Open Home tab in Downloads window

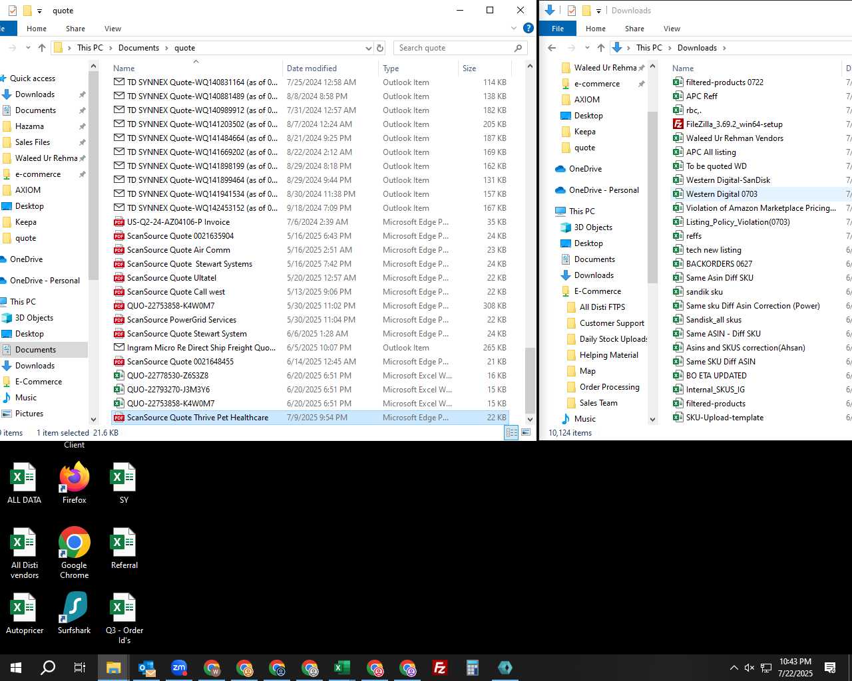tap(596, 29)
